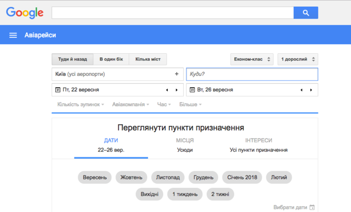Expand the Авіакомпанія filter
351x212 pixels.
131,104
